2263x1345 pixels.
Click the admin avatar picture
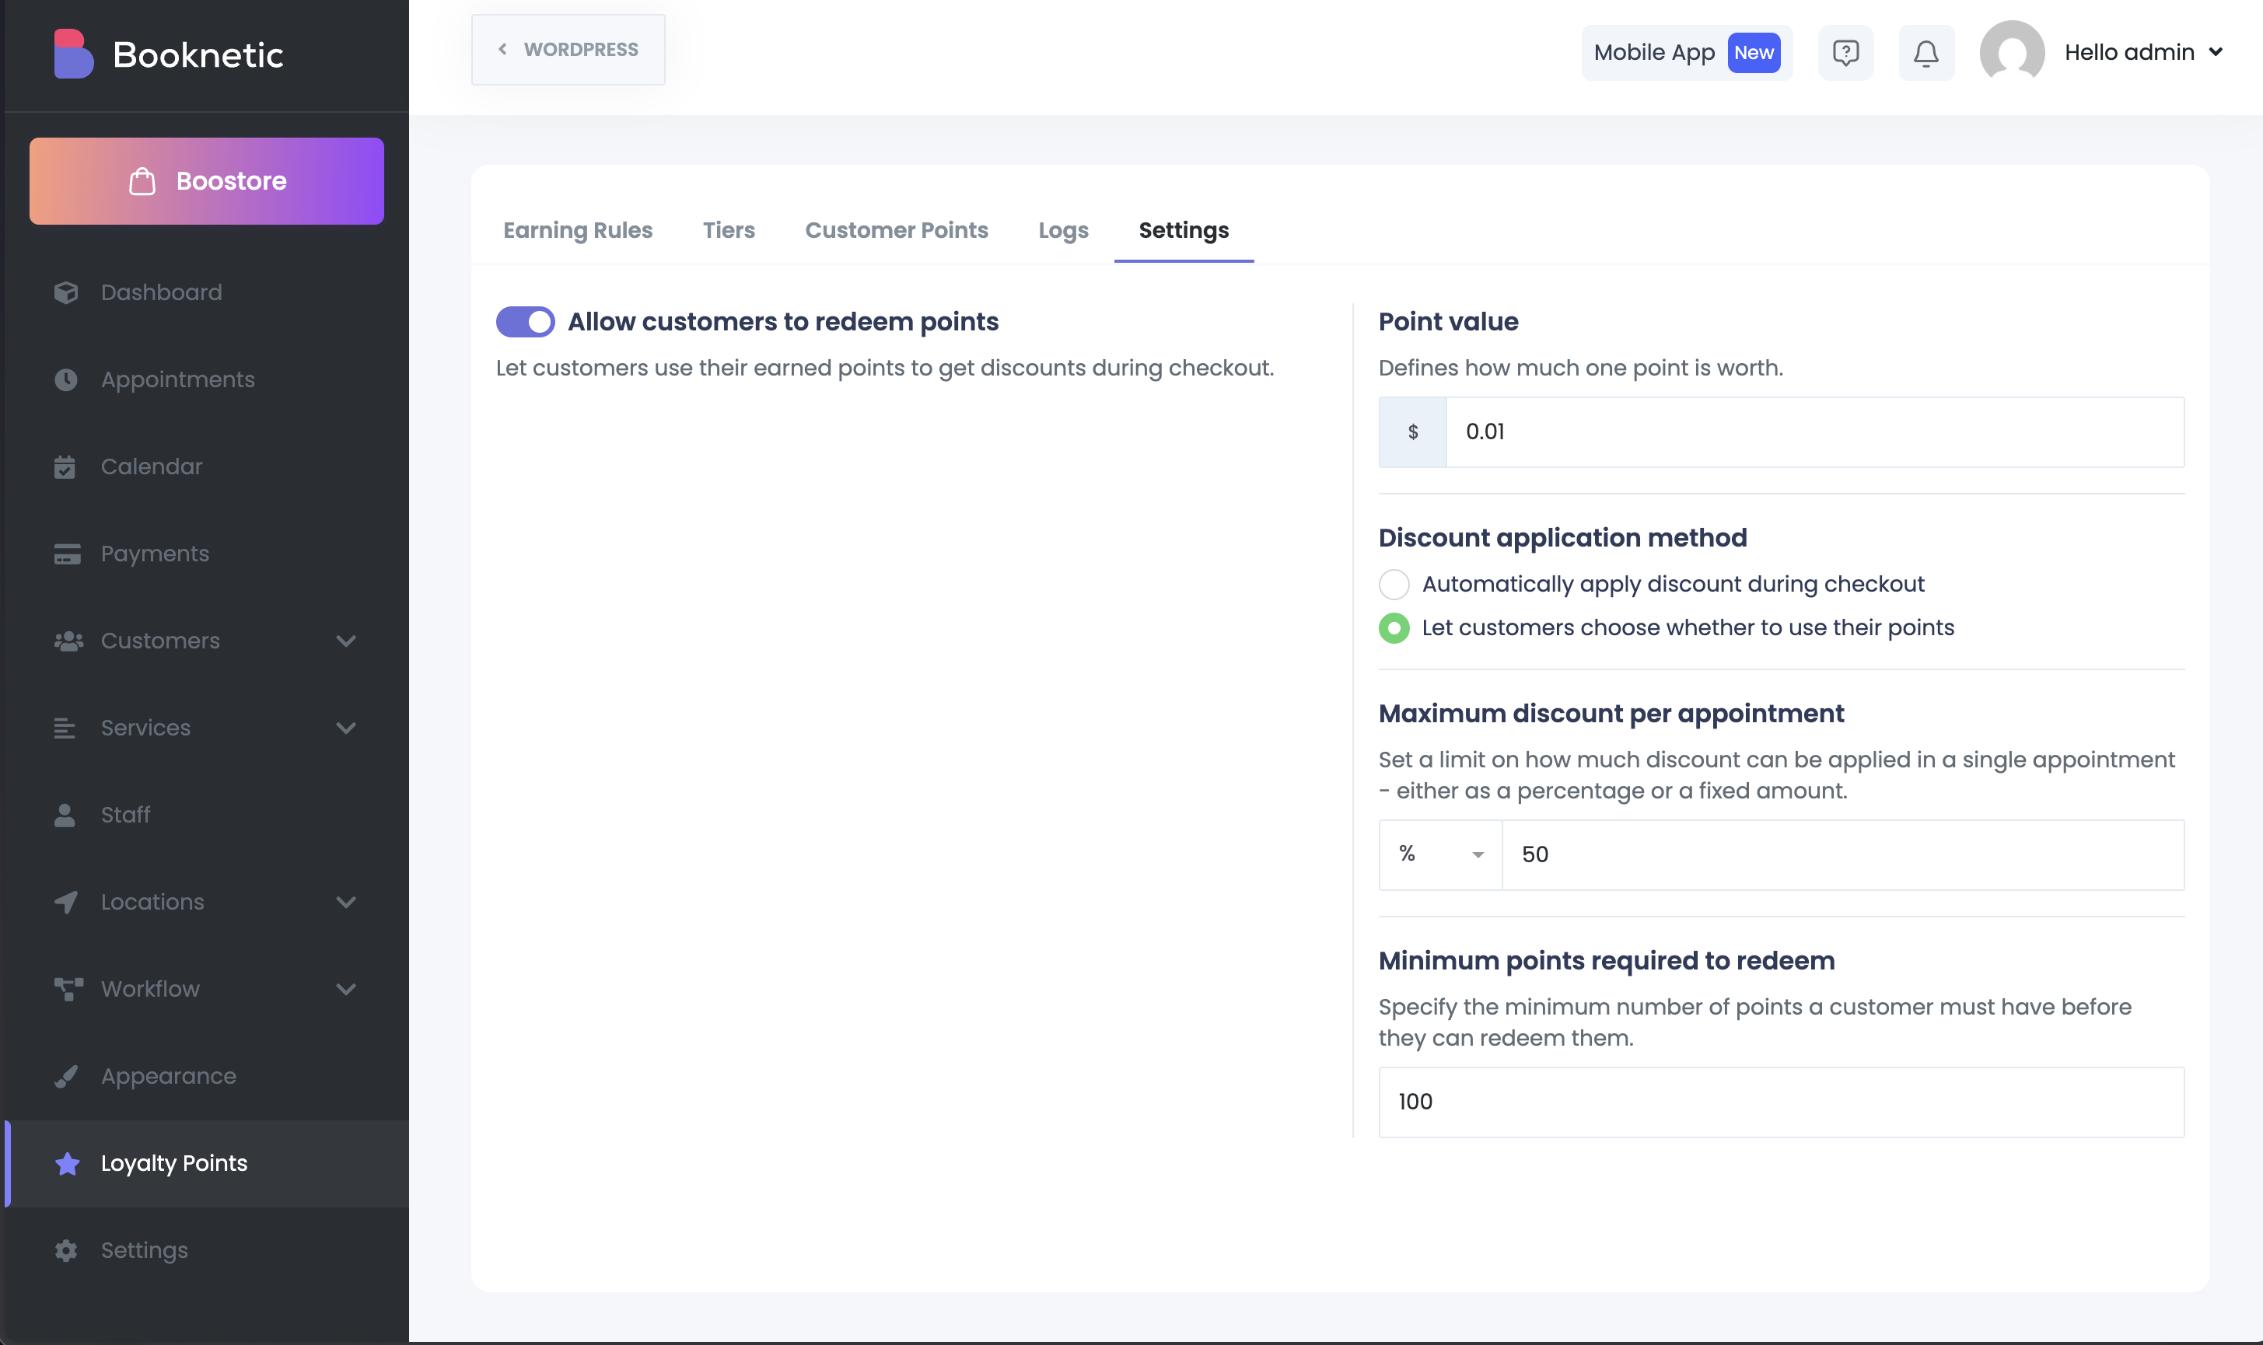pos(2011,53)
